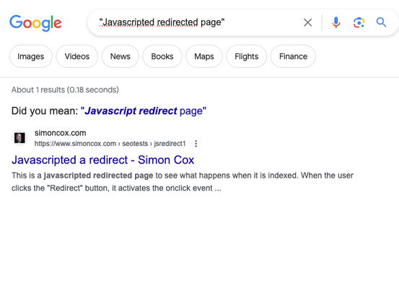This screenshot has height=300, width=399.
Task: Click the simoncox.com favicon thumbnail
Action: (x=19, y=138)
